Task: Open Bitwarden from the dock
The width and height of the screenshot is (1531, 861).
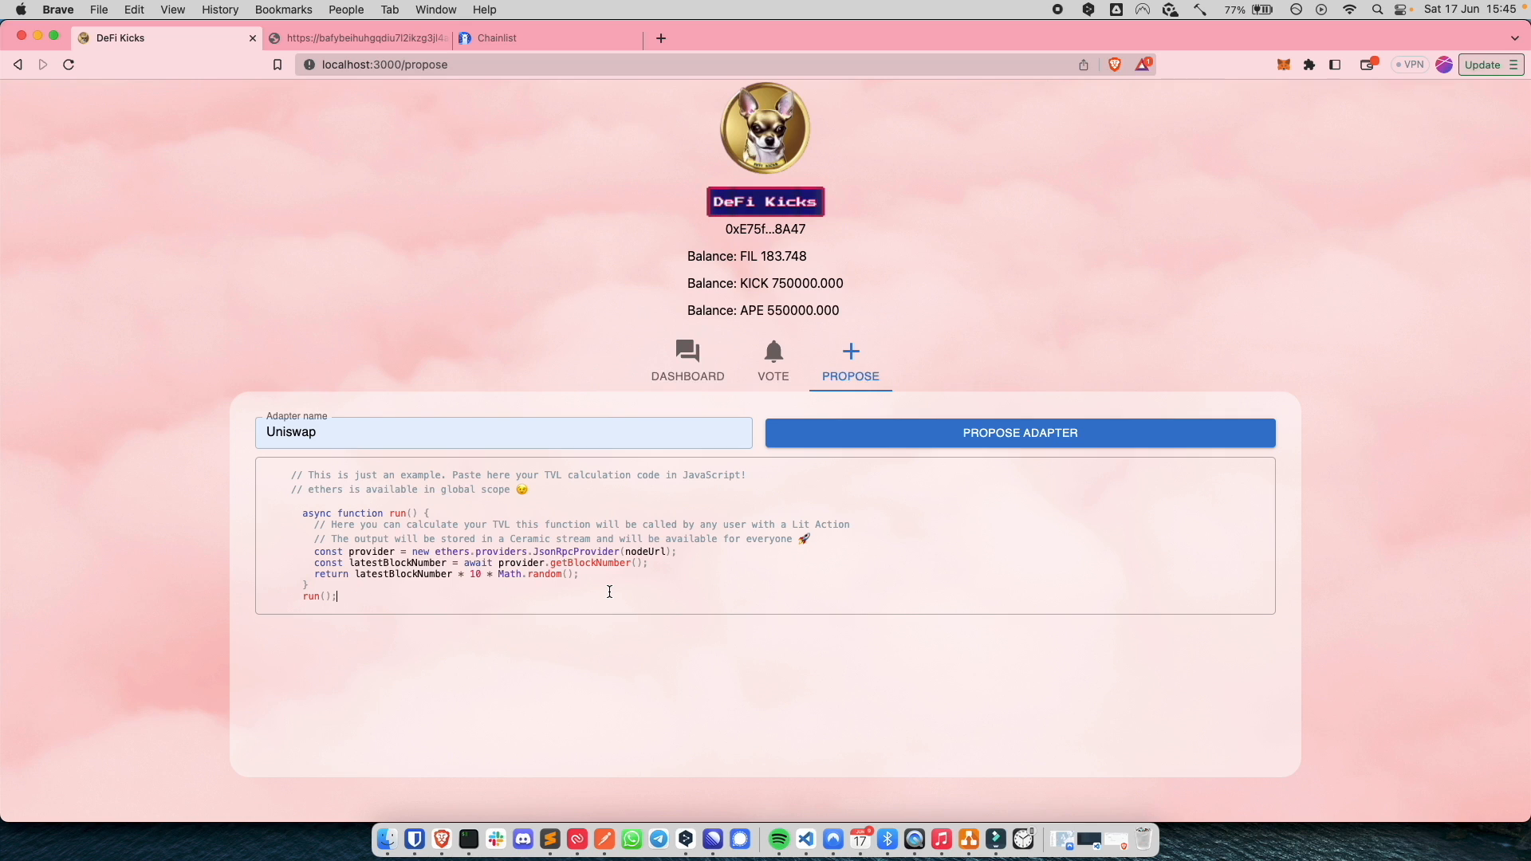Action: pos(415,839)
